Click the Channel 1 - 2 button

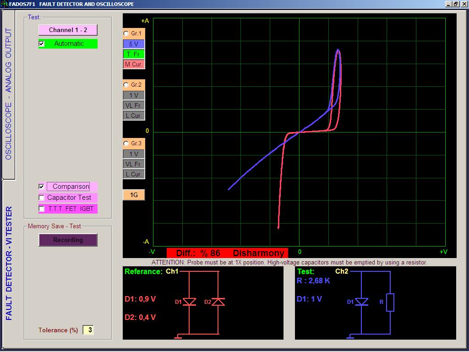pyautogui.click(x=67, y=30)
